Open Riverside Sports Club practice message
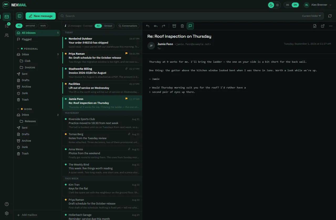336x220 pixels. pos(102,123)
